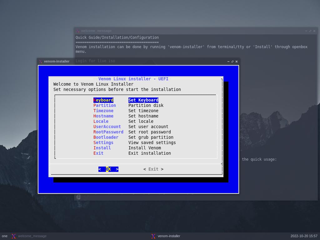Image resolution: width=320 pixels, height=240 pixels.
Task: Click the welcome_message title bar text
Action: (x=96, y=31)
